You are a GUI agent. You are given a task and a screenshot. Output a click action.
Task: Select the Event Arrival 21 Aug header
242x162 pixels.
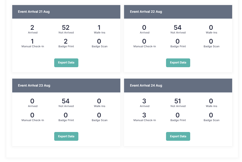click(x=34, y=12)
